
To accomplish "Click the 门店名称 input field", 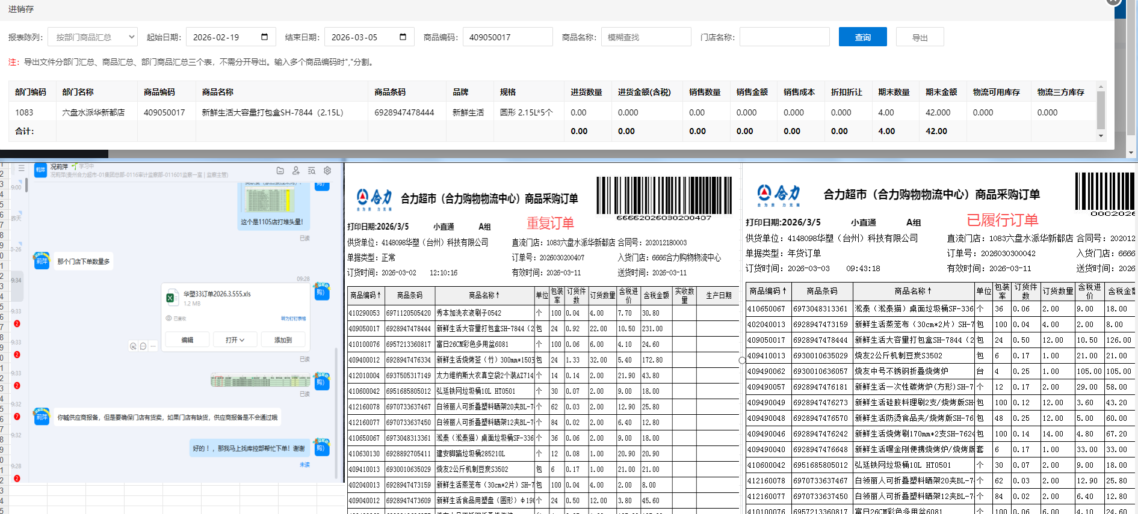I will pos(784,37).
